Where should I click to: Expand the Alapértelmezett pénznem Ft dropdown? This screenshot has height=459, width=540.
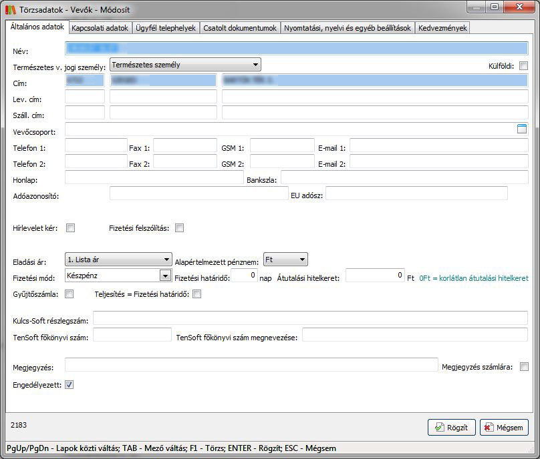(x=302, y=259)
